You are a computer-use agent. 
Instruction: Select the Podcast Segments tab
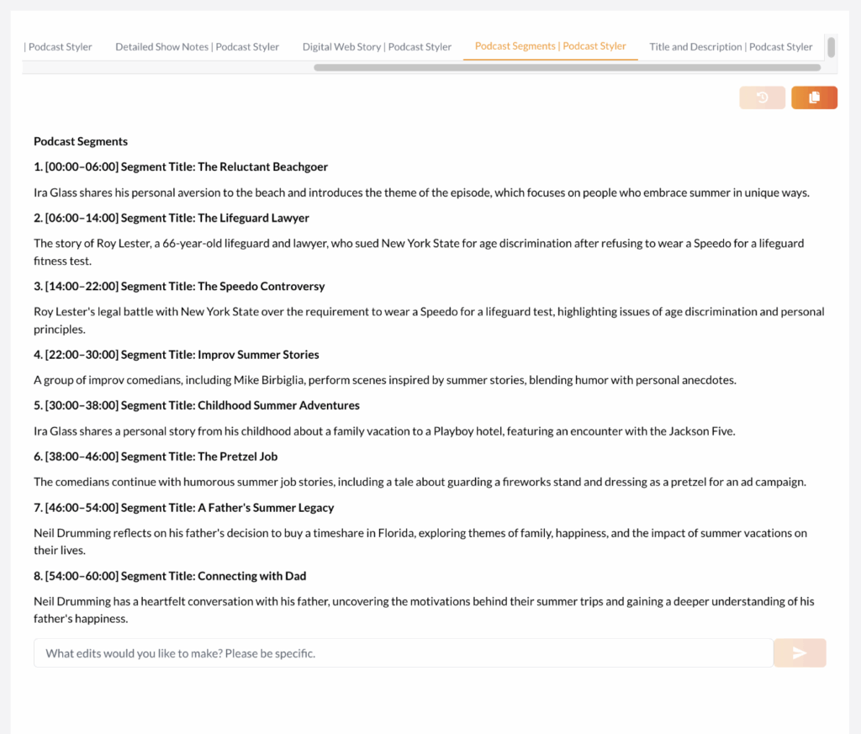tap(550, 46)
